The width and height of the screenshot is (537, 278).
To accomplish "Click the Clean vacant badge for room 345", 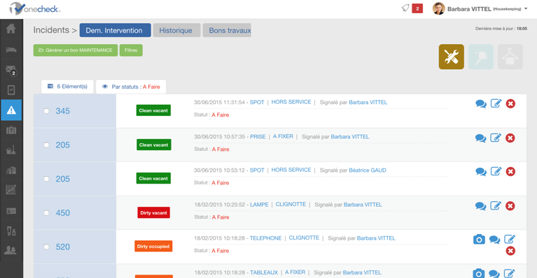I will (x=153, y=110).
